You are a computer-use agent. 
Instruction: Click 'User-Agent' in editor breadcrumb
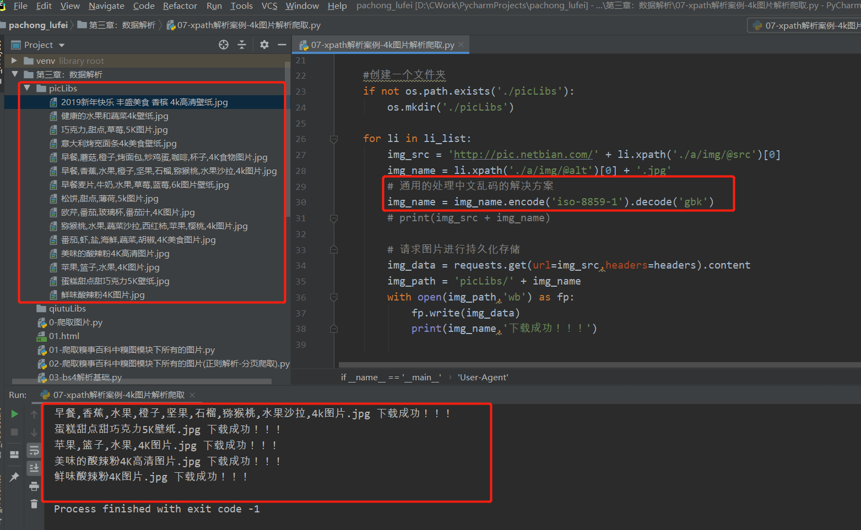coord(483,377)
